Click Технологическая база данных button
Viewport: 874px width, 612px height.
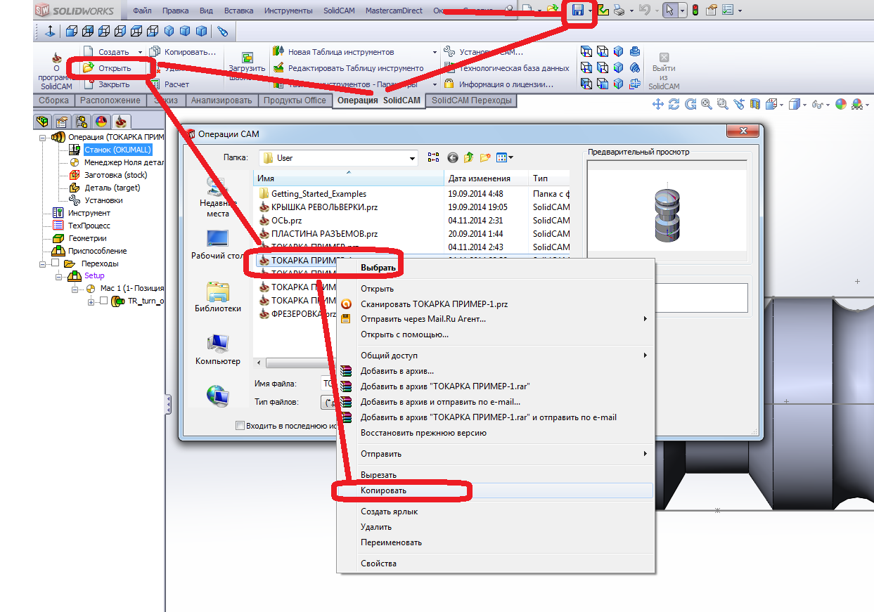(506, 68)
